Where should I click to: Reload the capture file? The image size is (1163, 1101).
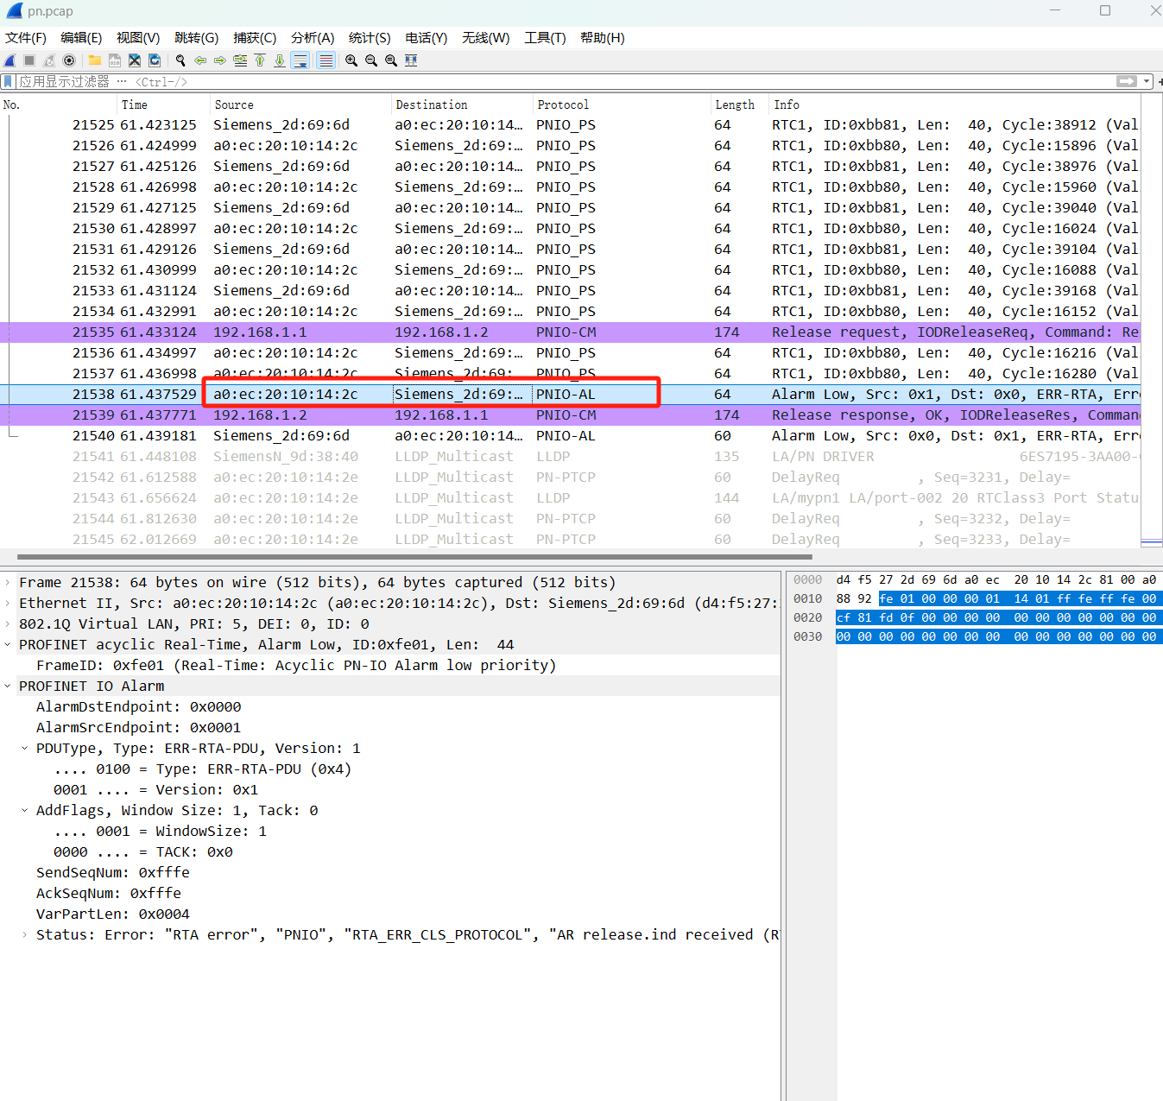click(155, 60)
